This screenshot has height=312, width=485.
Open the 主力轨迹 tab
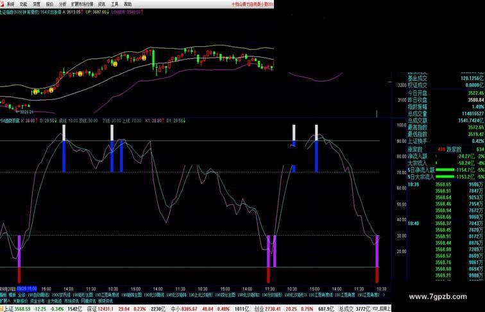(x=55, y=300)
